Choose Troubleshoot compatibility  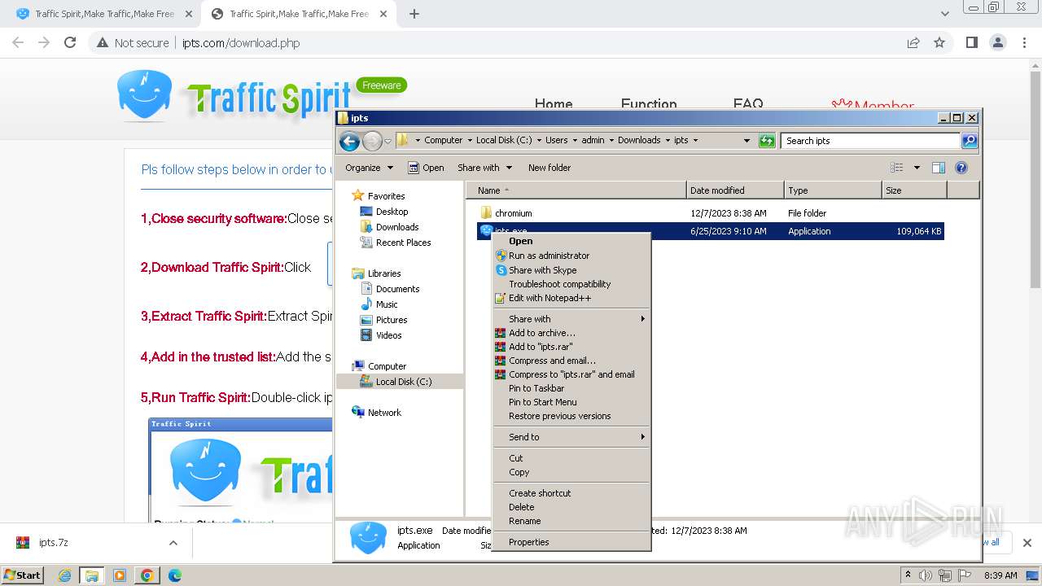(571, 284)
